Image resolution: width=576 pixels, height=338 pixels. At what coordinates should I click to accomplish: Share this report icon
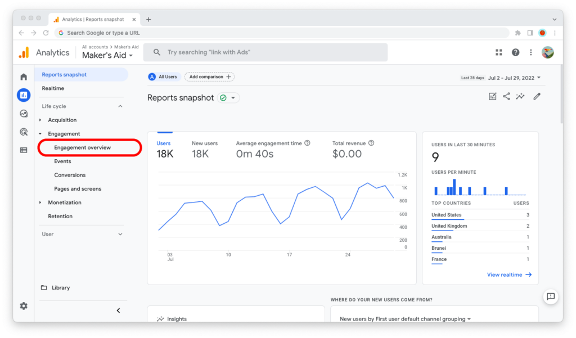pyautogui.click(x=506, y=97)
